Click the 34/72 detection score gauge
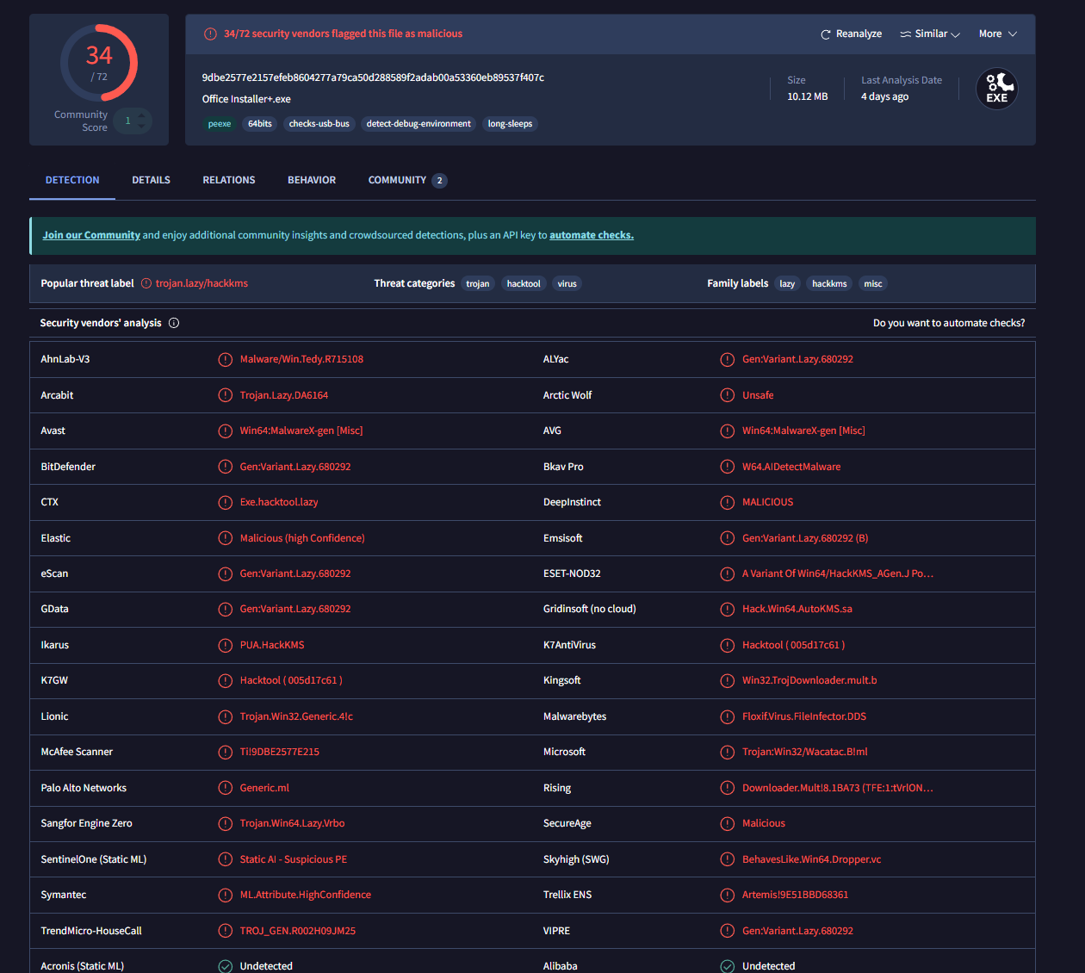 [99, 63]
